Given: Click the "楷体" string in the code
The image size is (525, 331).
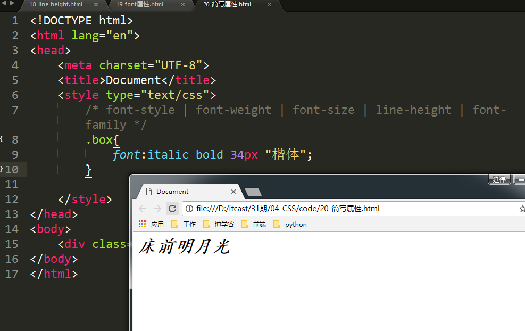Looking at the screenshot, I should (x=285, y=154).
